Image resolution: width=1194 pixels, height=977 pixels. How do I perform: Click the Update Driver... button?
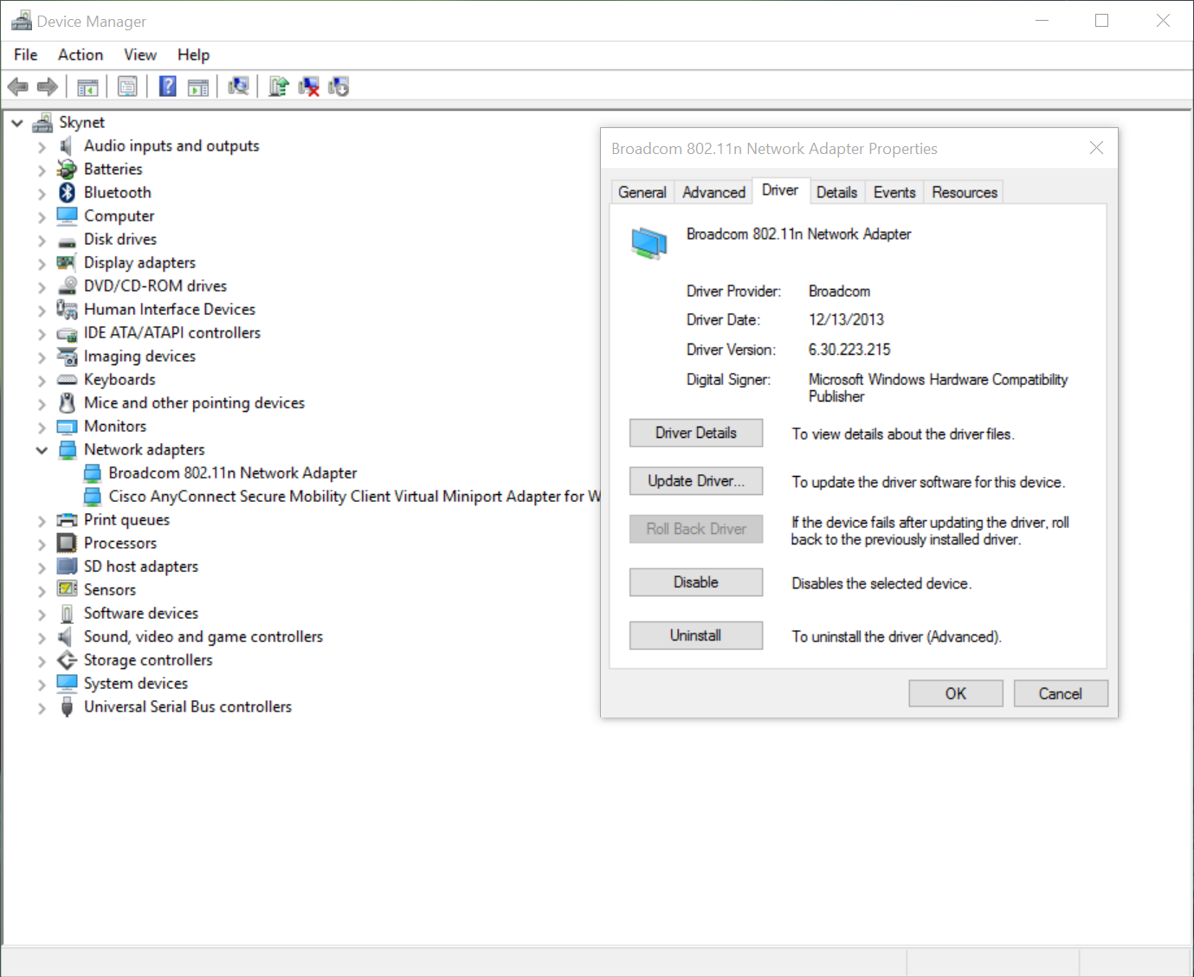click(x=696, y=481)
